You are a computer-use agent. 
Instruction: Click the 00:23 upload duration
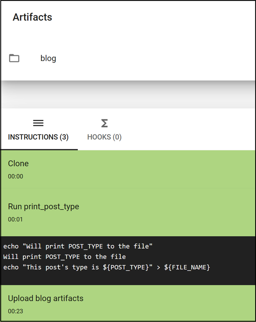click(x=15, y=311)
